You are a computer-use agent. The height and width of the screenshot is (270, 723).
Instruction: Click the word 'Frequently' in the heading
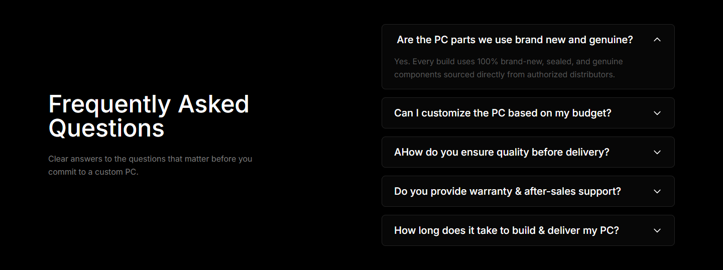[109, 104]
